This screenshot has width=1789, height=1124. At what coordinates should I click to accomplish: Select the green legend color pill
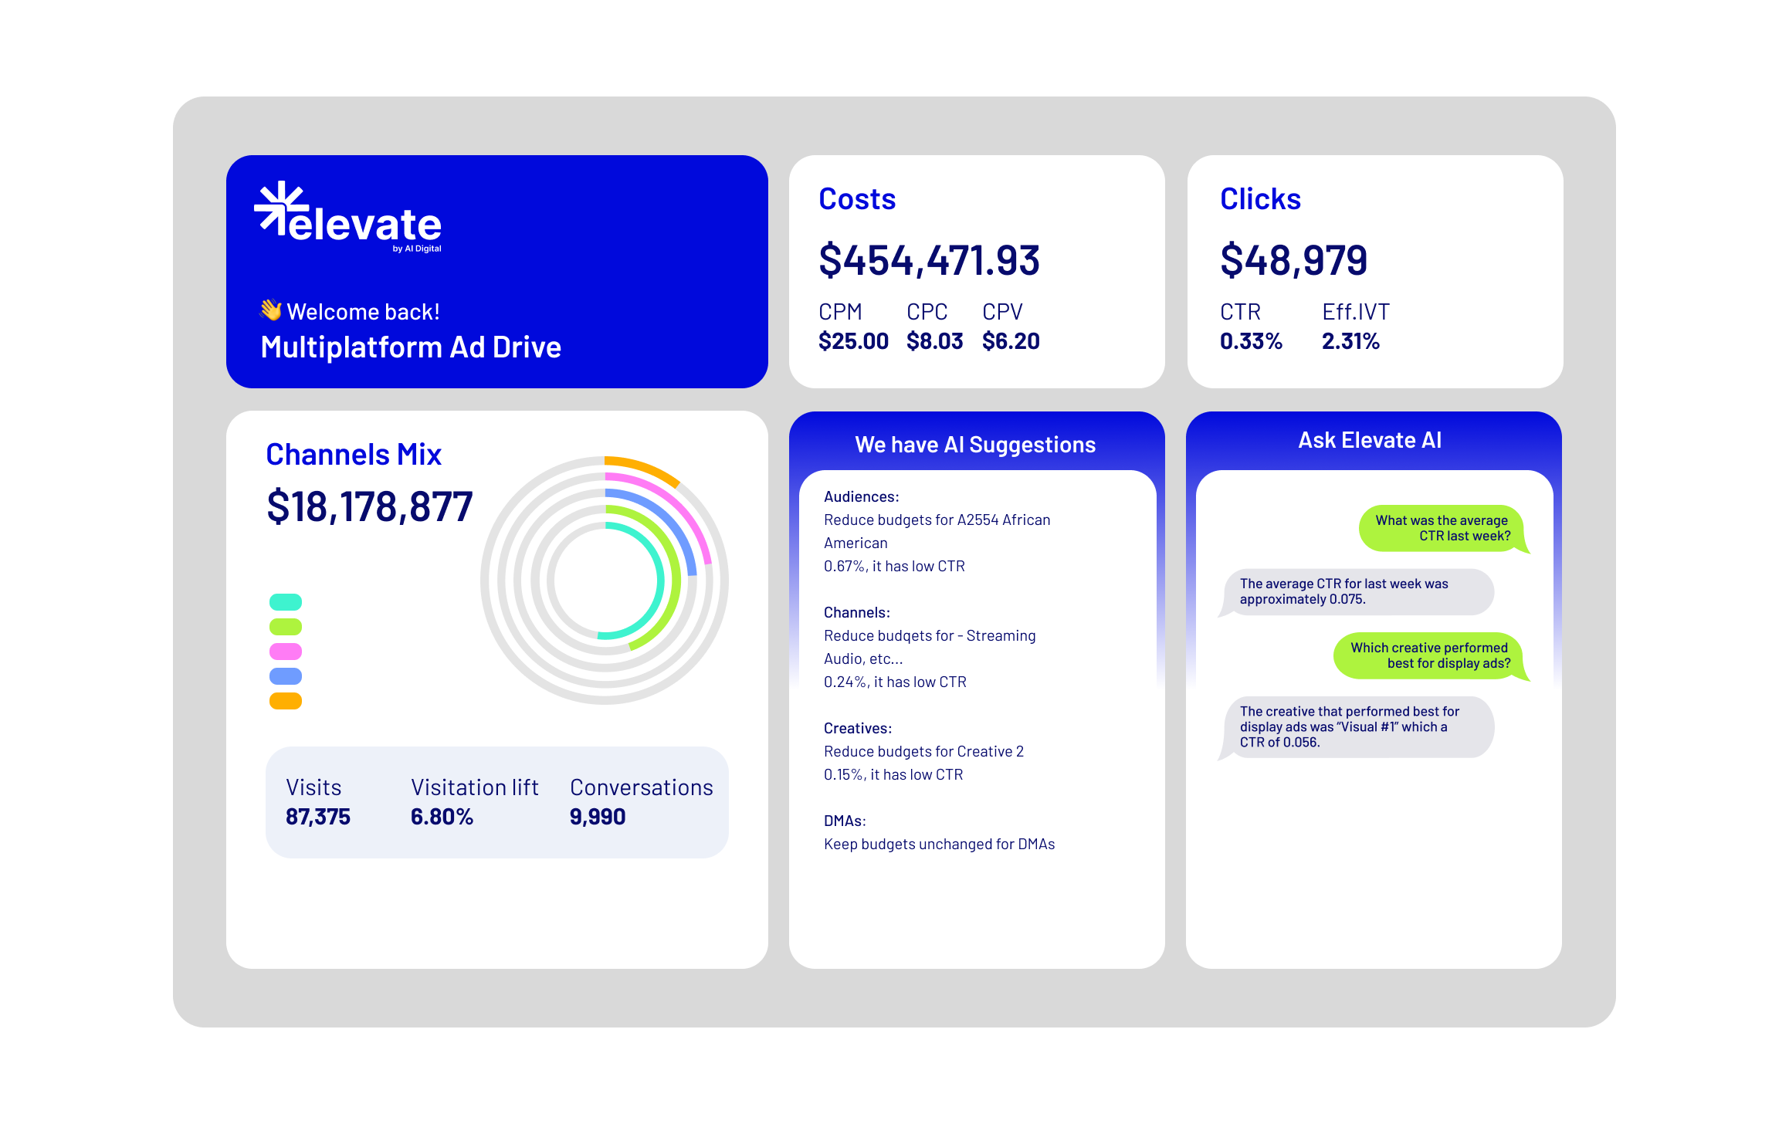[285, 627]
